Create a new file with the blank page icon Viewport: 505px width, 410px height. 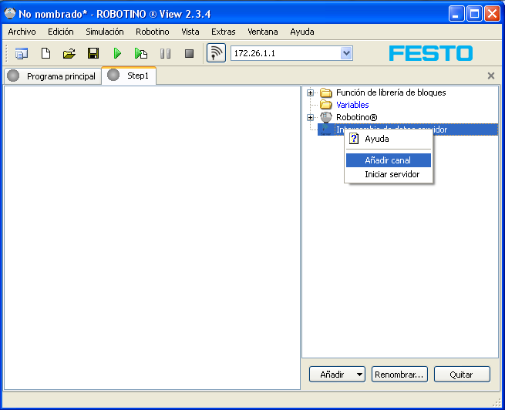tap(45, 53)
